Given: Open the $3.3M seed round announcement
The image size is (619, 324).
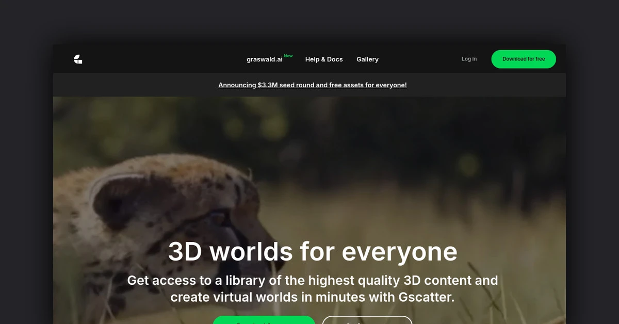Looking at the screenshot, I should pyautogui.click(x=312, y=85).
